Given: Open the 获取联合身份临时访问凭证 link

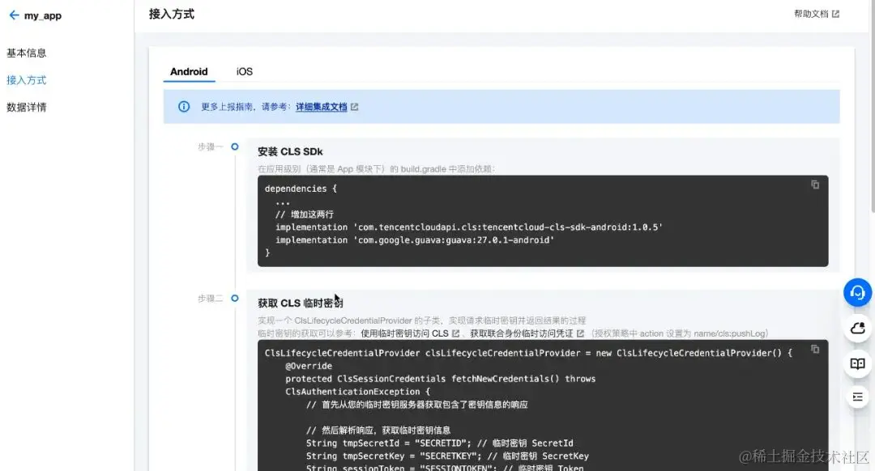Looking at the screenshot, I should click(x=521, y=333).
